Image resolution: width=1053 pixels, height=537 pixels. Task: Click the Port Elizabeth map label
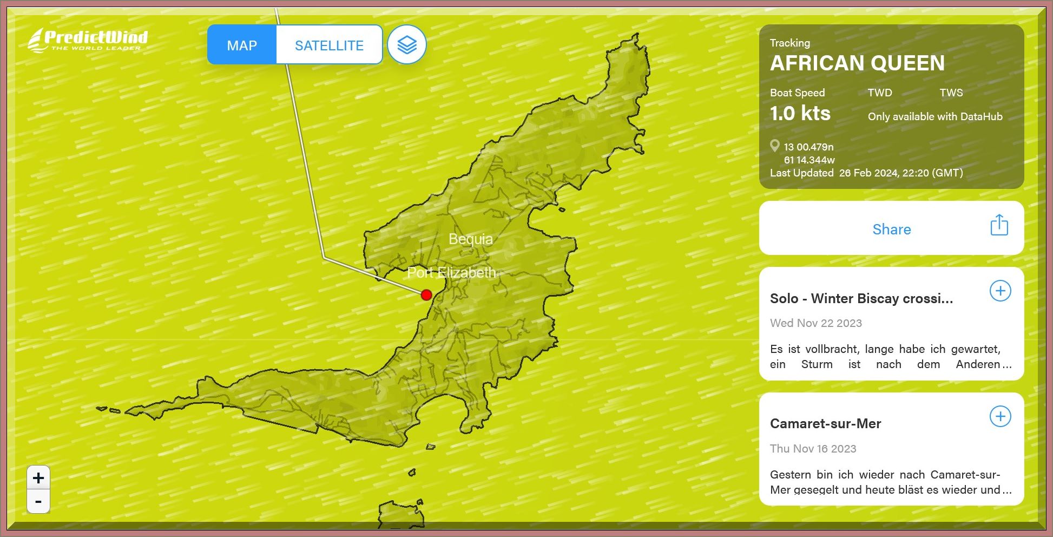point(451,272)
